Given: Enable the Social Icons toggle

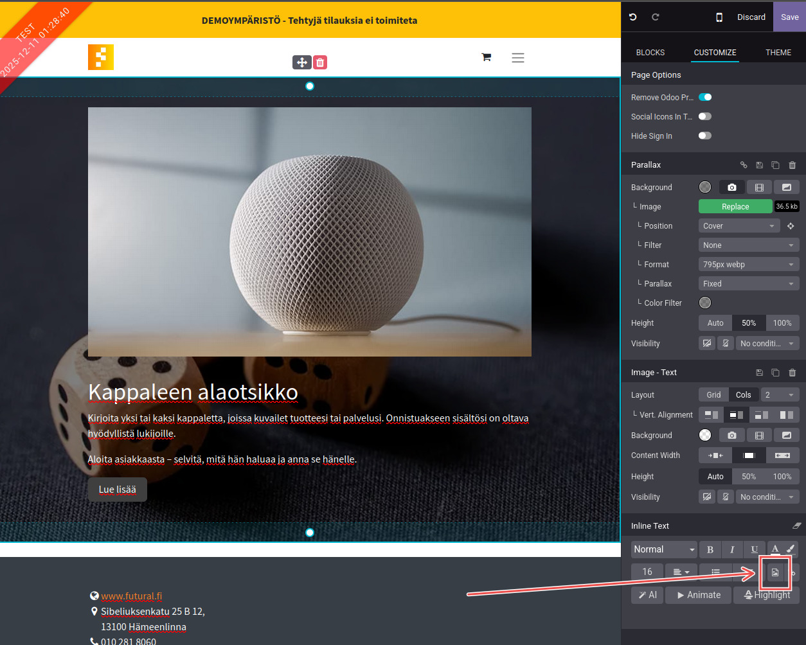Looking at the screenshot, I should point(705,117).
